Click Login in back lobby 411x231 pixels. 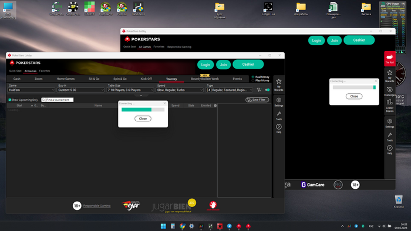(x=316, y=40)
